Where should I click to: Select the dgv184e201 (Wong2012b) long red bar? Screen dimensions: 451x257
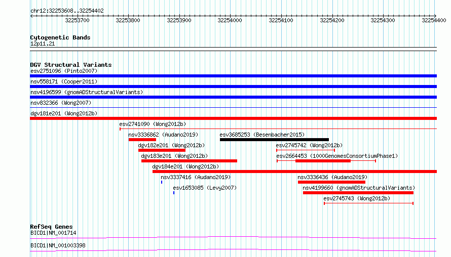[x=294, y=172]
